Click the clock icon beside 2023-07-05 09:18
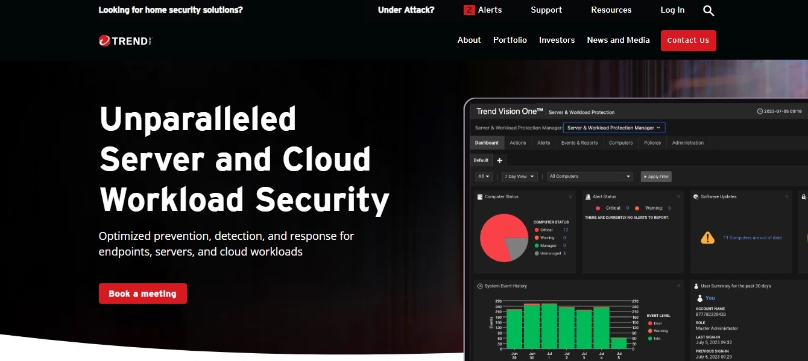This screenshot has height=361, width=808. 760,111
